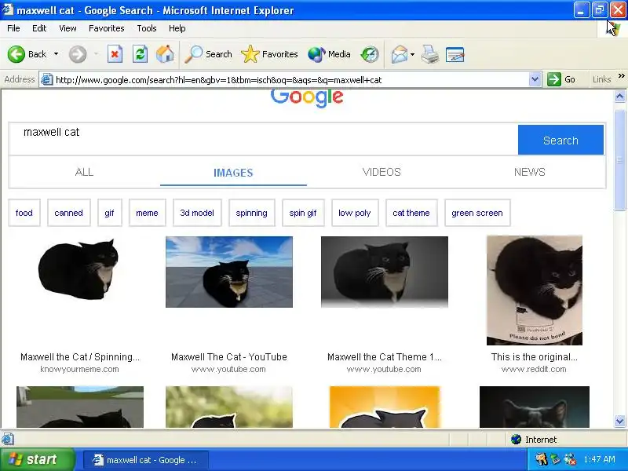Click the Mail envelope icon
The image size is (628, 471).
tap(400, 54)
